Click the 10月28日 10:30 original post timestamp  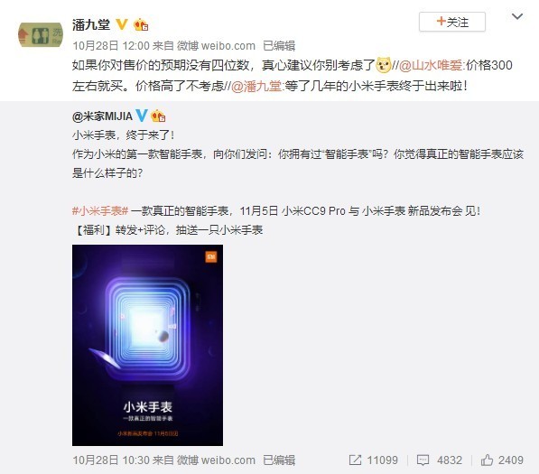click(111, 460)
